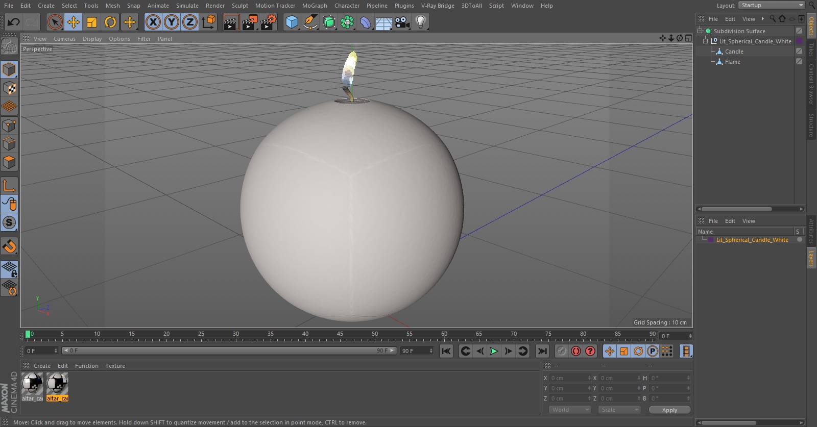Record active objects keyframe
The image size is (817, 427).
(562, 351)
